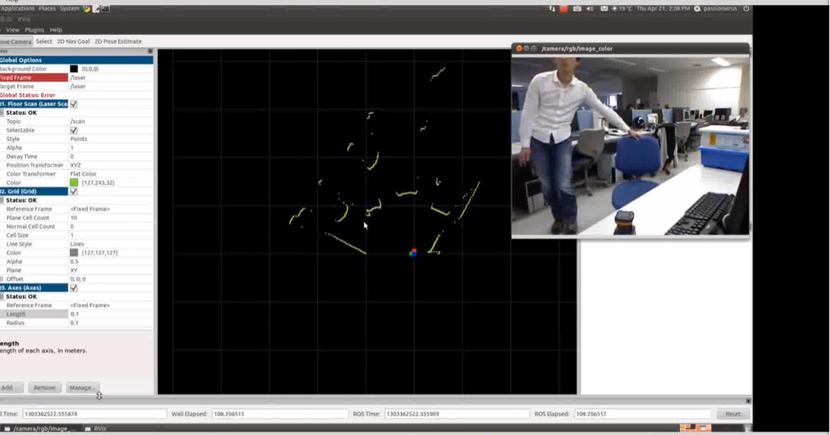This screenshot has width=830, height=435.
Task: Select the Global Options header row
Action: pos(76,60)
